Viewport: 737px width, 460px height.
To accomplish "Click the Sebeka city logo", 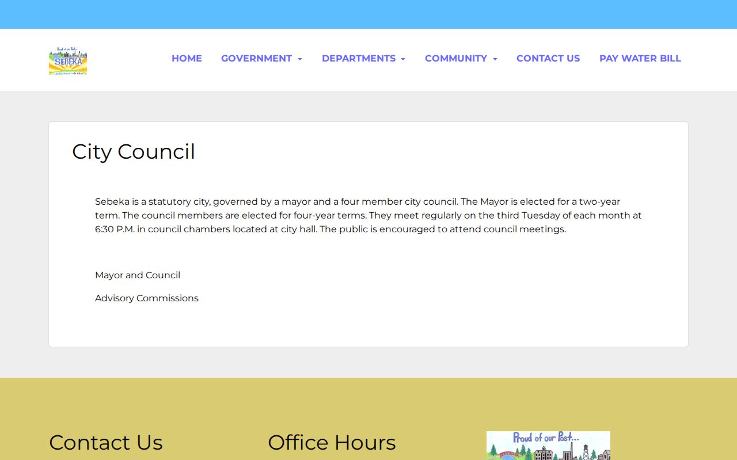I will point(68,61).
